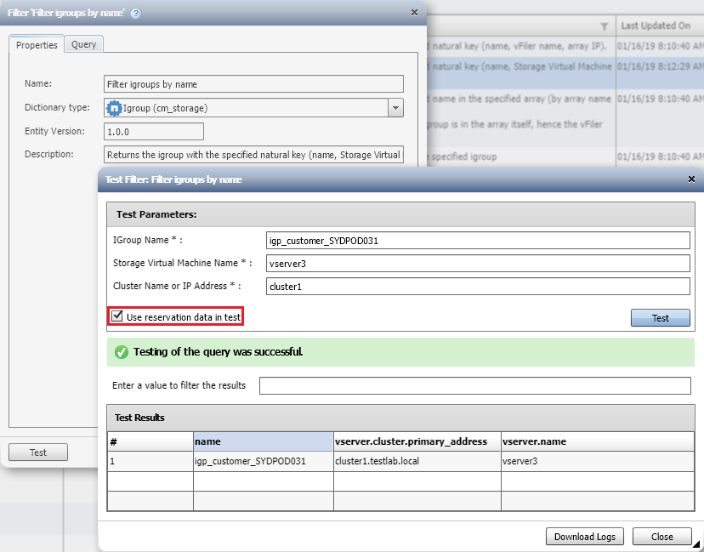Focus the IGroup Name field
The width and height of the screenshot is (704, 552).
pos(478,241)
